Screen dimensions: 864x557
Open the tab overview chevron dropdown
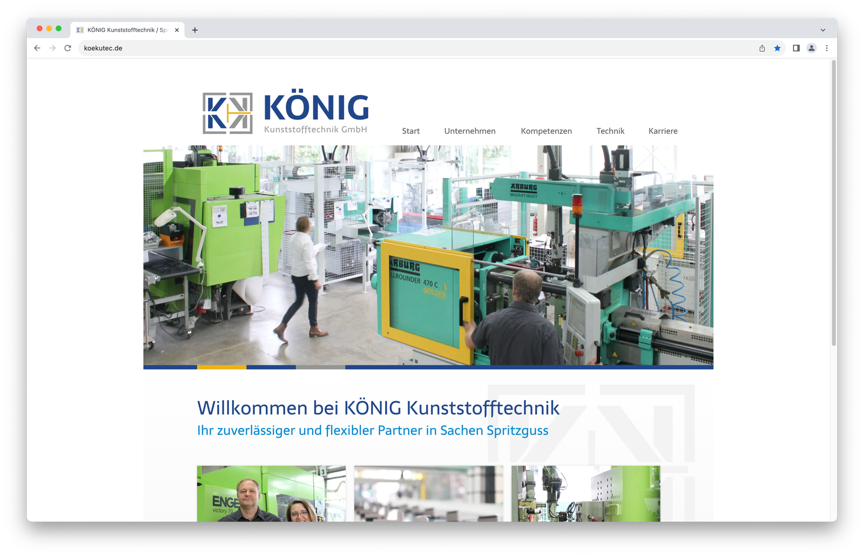point(822,30)
